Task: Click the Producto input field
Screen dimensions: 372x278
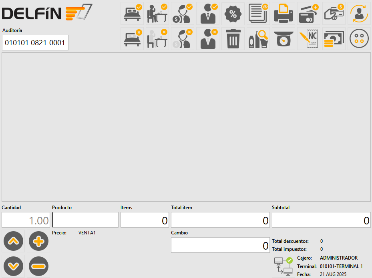Action: [x=85, y=220]
